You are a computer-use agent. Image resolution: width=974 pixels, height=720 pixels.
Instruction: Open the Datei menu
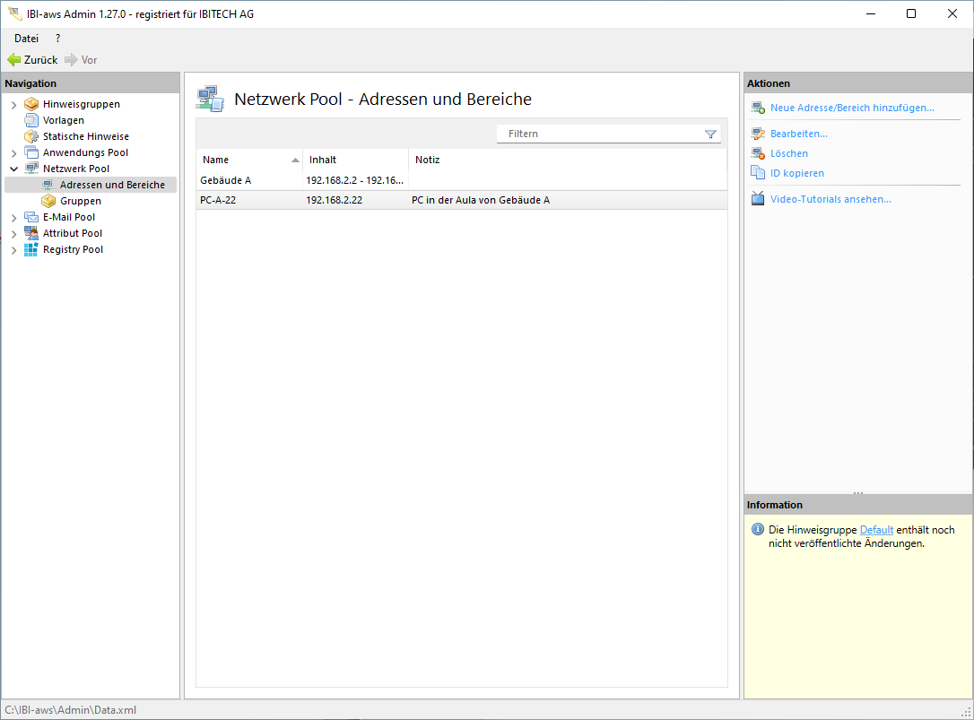tap(26, 39)
